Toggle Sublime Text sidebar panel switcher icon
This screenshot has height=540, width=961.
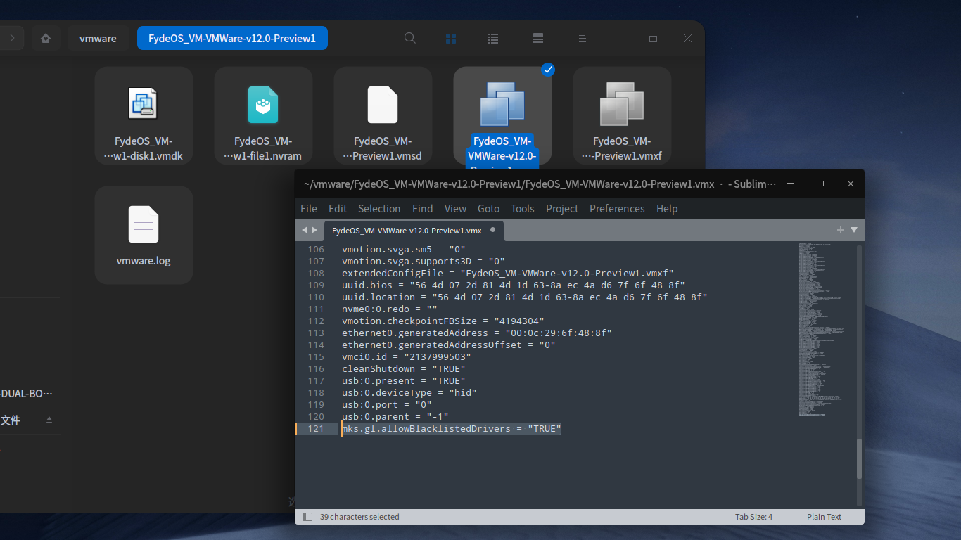tap(307, 517)
